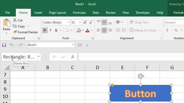Click the Paste clipboard icon
Viewport: 184px width, 103px height.
coord(7,23)
